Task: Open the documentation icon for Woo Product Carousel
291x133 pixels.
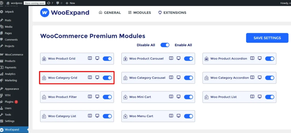Action: [x=171, y=58]
